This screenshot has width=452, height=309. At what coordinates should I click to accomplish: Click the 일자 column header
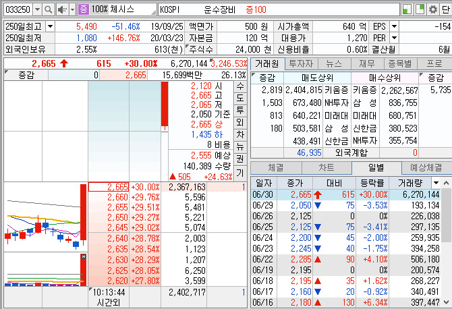pyautogui.click(x=264, y=183)
